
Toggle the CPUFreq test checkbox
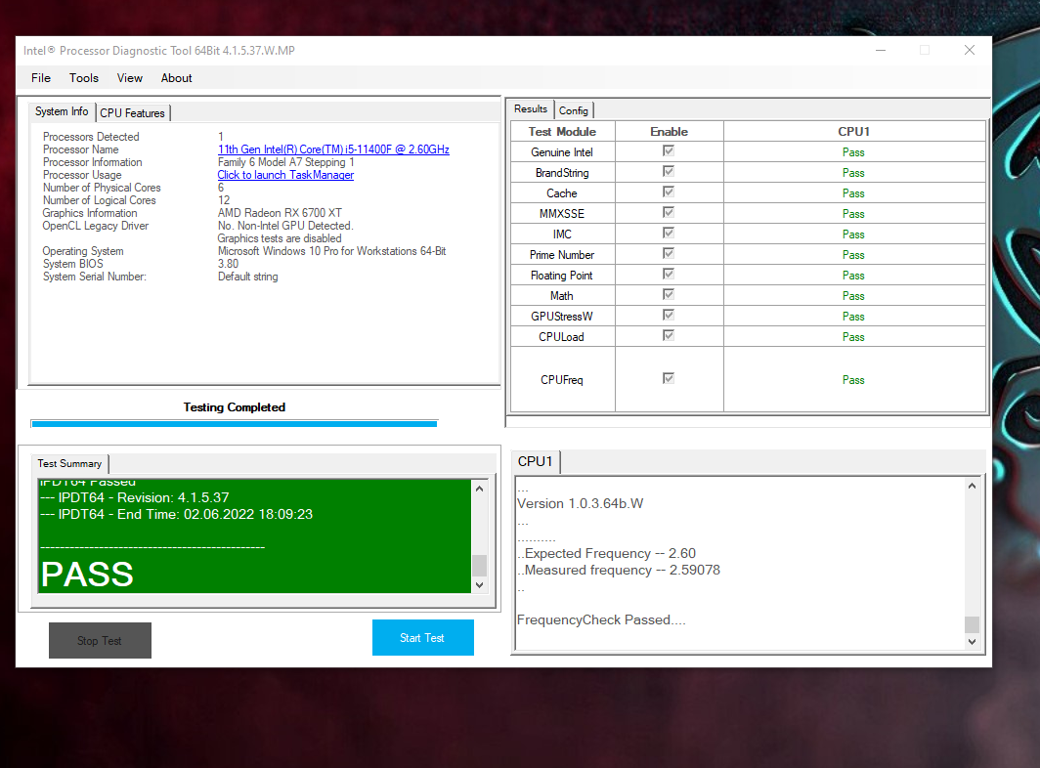[x=669, y=379]
